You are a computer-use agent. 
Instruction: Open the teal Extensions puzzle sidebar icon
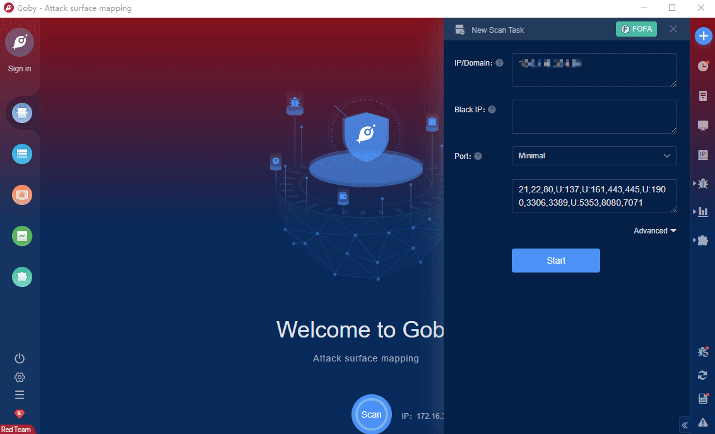pos(22,277)
